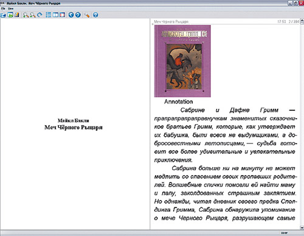Click the clock '17:50' in page header
Viewport: 304px width, 236px height.
click(282, 21)
